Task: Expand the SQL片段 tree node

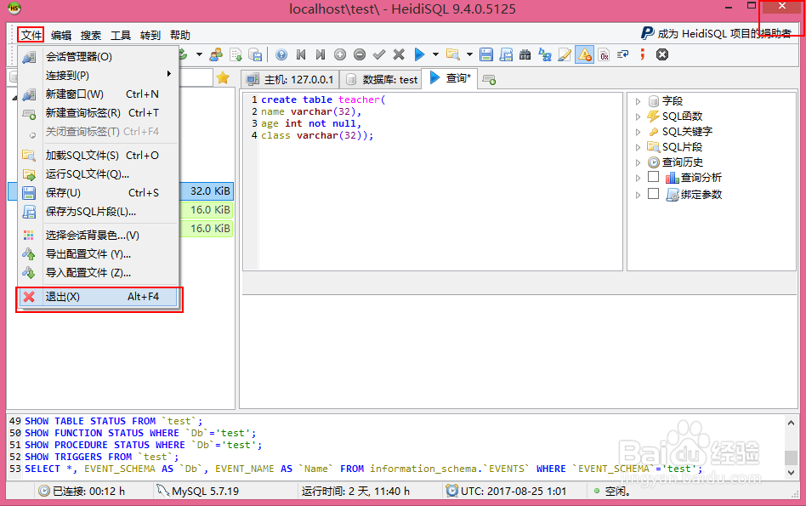Action: 638,148
